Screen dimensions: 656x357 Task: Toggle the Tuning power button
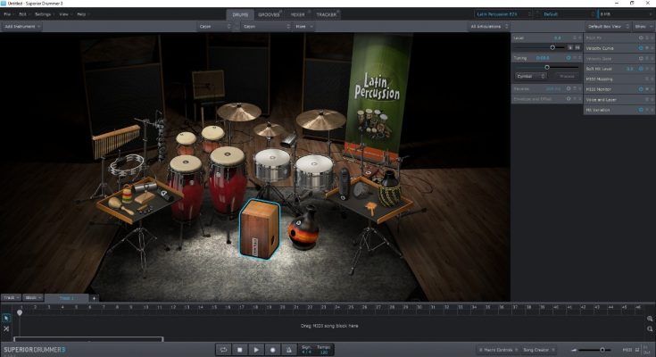[x=569, y=57]
